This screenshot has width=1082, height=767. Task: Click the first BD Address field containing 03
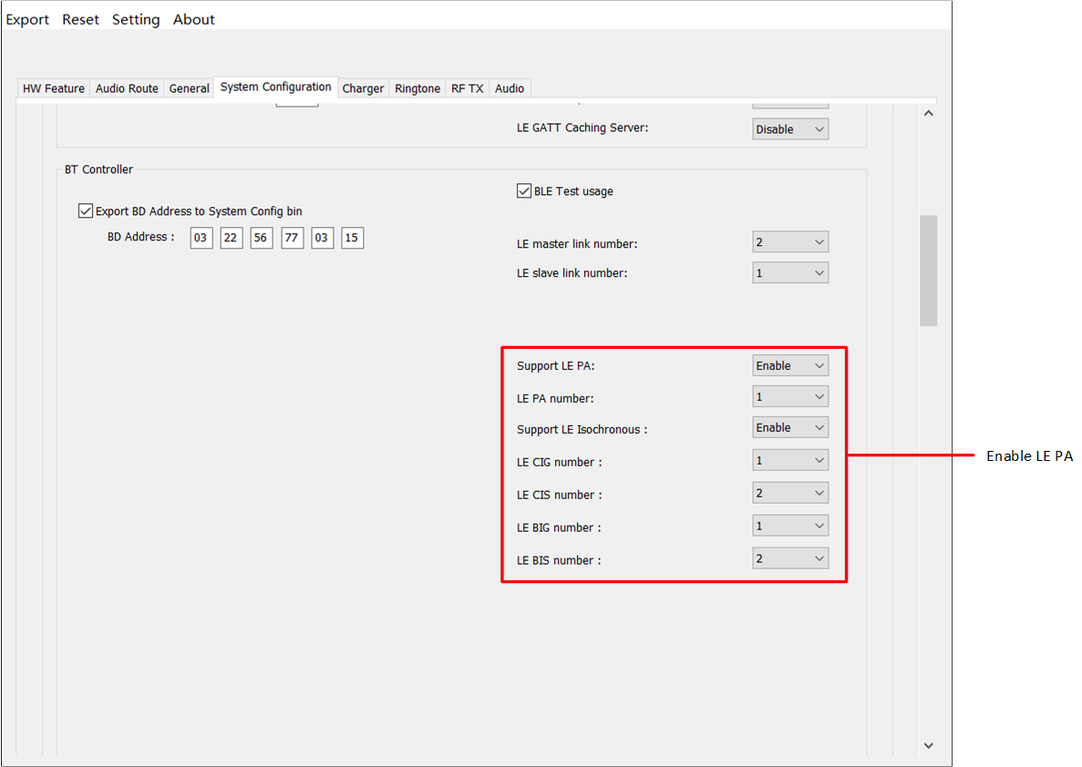201,239
